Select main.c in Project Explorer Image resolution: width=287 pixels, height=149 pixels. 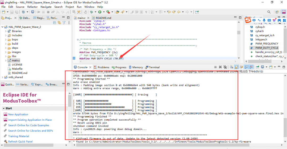pos(16,60)
